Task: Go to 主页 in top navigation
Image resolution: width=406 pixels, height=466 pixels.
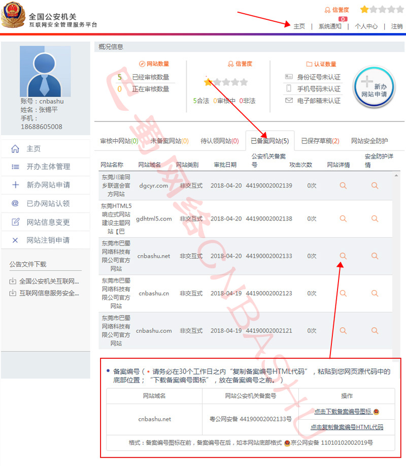Action: [299, 26]
